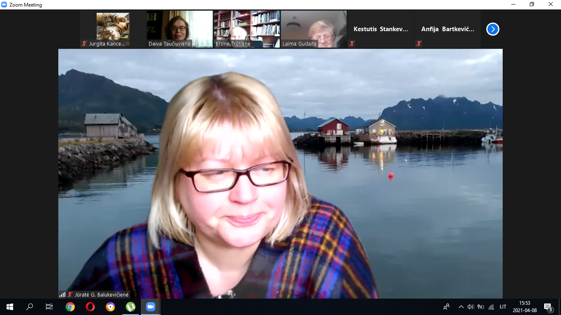Click Zoom logo in title bar
The width and height of the screenshot is (561, 315).
4,5
